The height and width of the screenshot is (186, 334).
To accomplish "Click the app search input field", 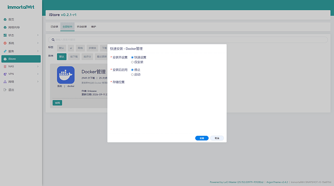I will coord(188,40).
